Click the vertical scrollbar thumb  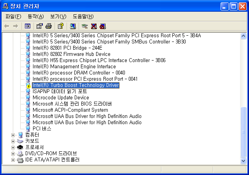(x=243, y=132)
